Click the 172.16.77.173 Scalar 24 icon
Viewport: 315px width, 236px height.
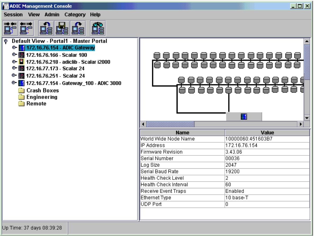coord(21,68)
